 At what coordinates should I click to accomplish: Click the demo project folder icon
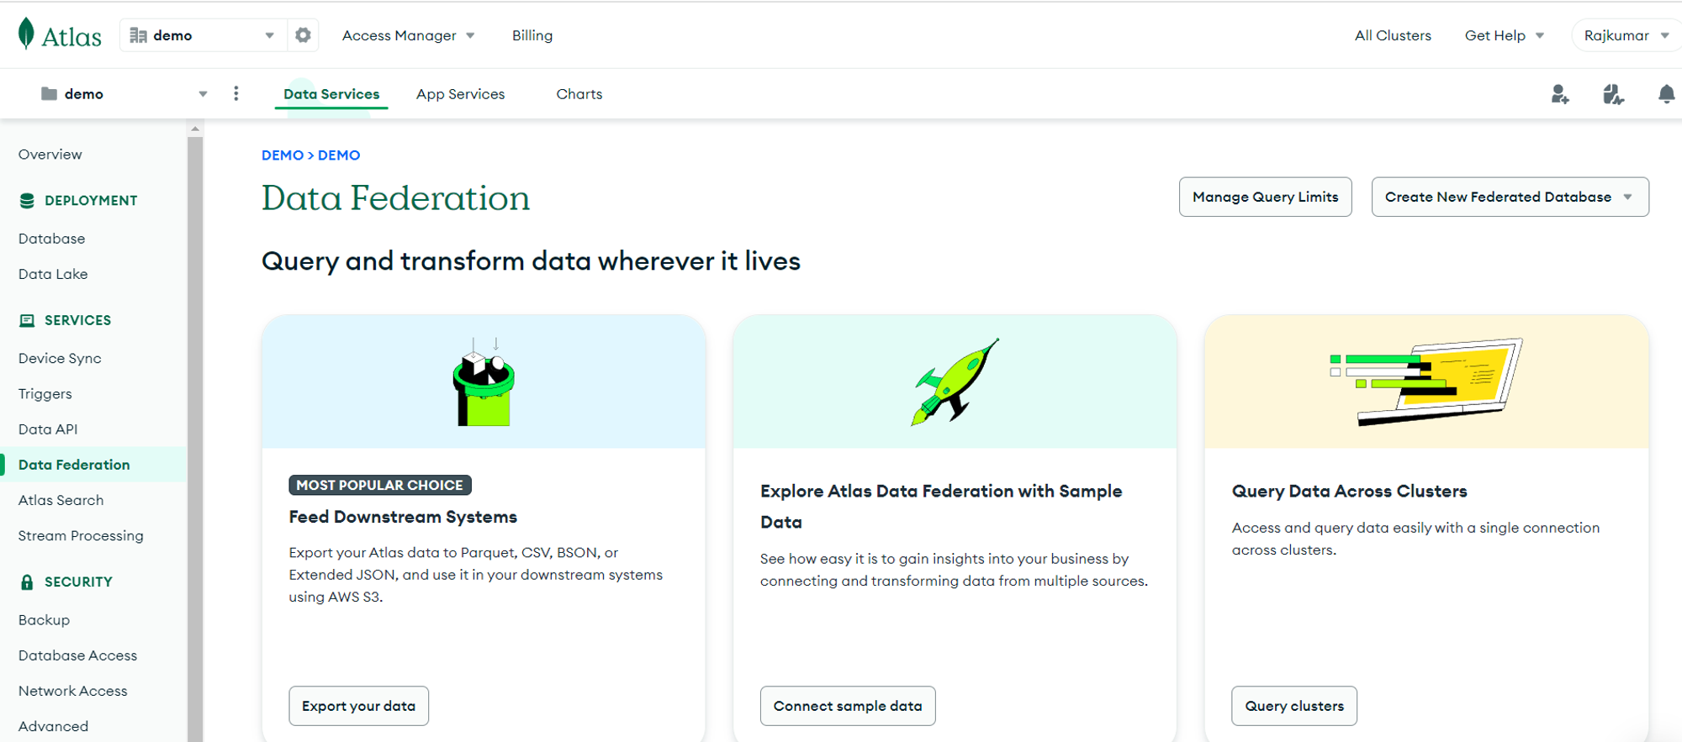point(50,93)
